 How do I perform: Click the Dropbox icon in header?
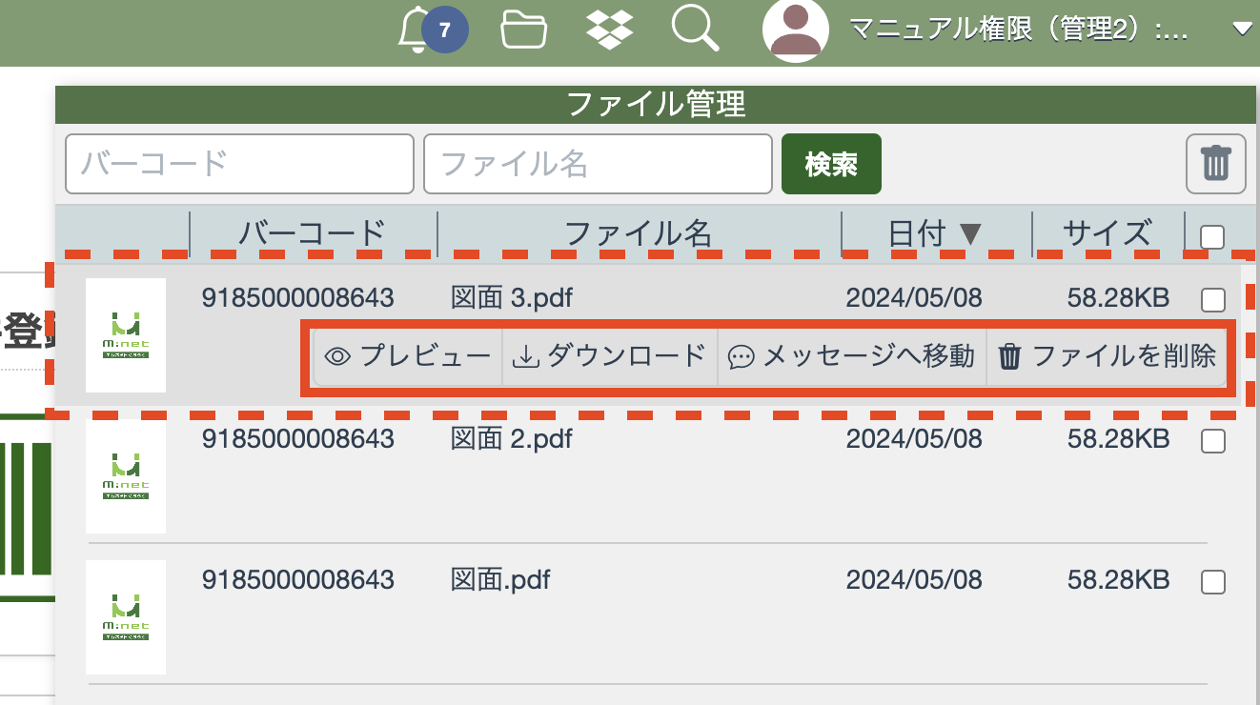pos(610,30)
